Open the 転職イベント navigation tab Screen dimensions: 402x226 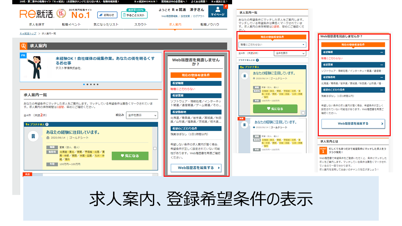point(71,24)
